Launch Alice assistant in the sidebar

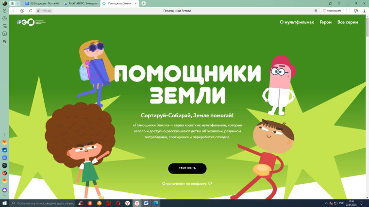4,190
